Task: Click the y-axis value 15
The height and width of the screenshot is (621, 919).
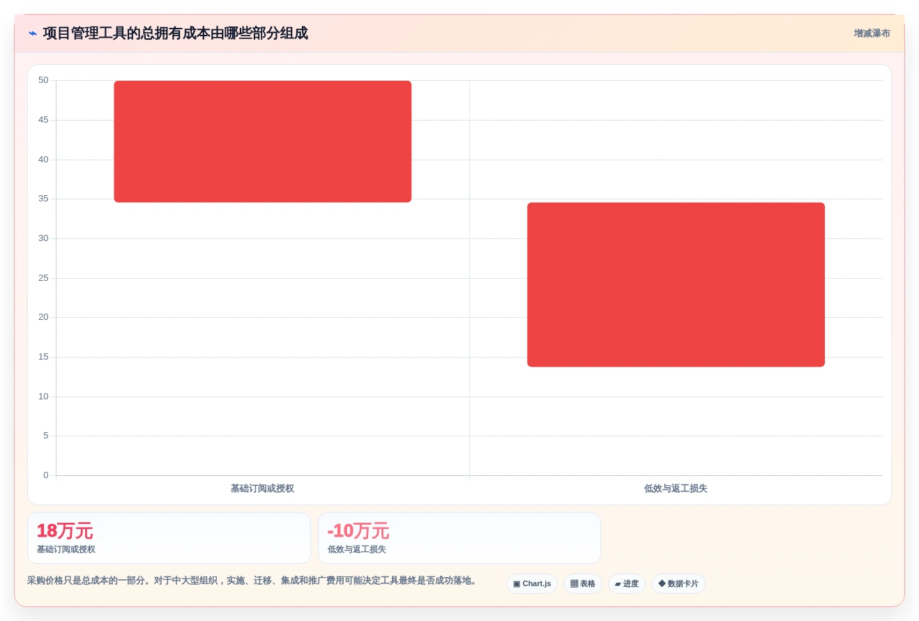Action: [43, 357]
